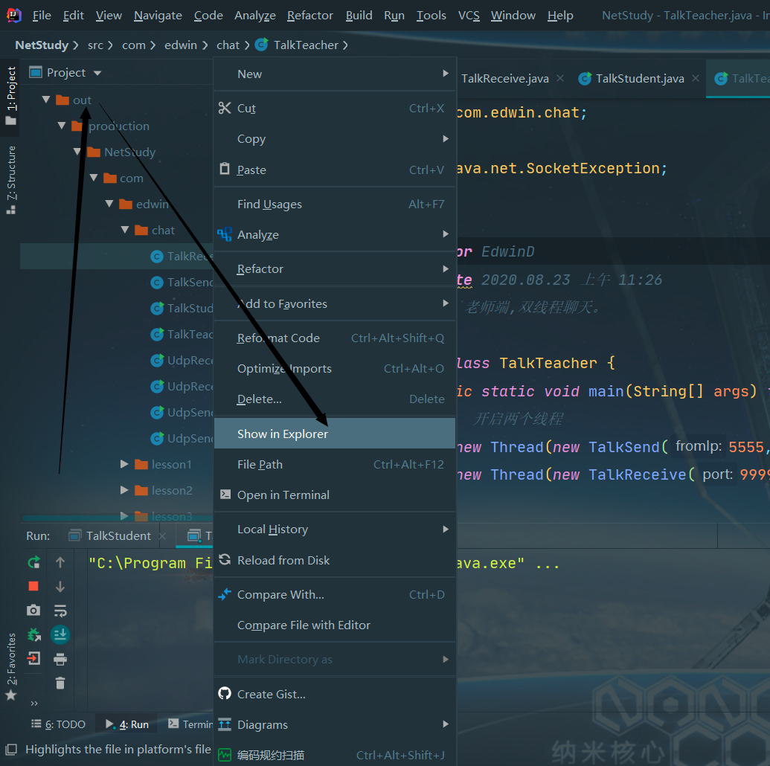Open the New submenu
Viewport: 770px width, 766px height.
click(x=335, y=74)
